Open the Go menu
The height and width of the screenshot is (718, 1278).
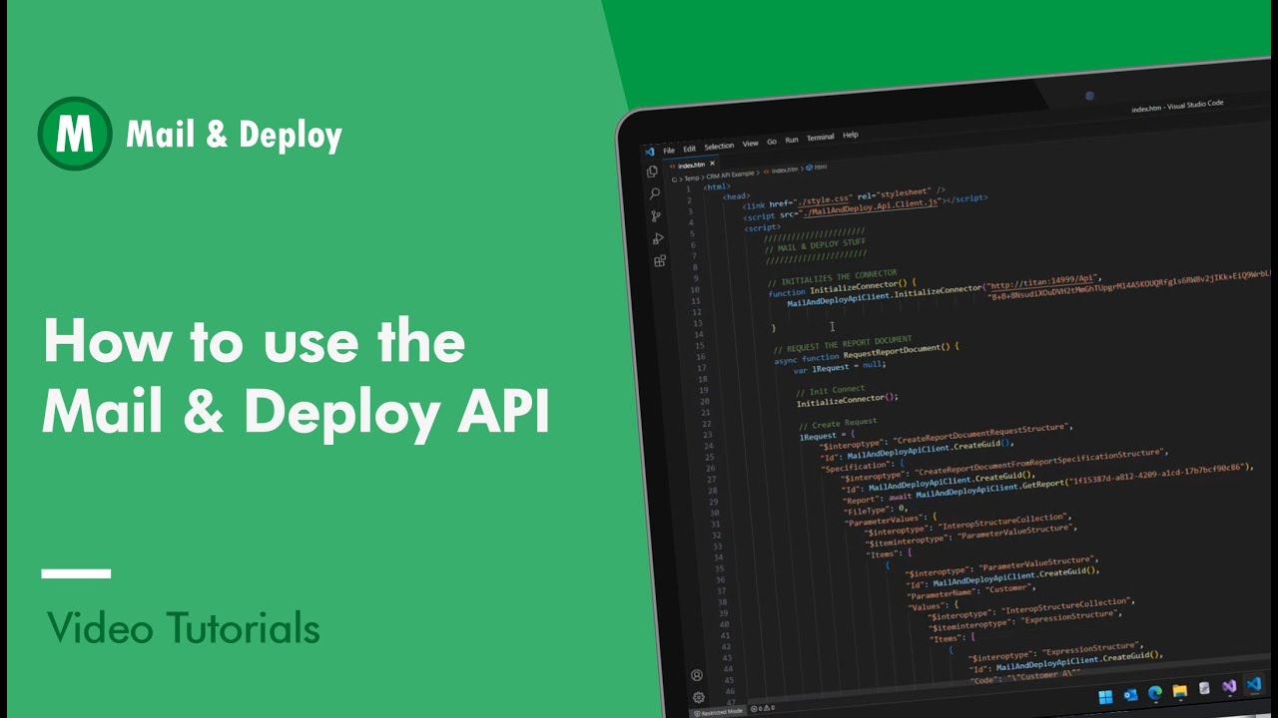772,142
